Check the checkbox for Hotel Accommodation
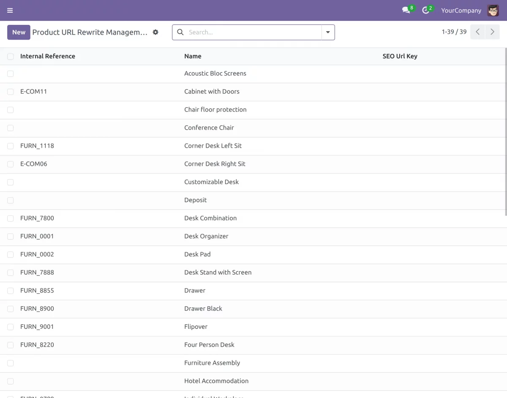The height and width of the screenshot is (398, 507). (x=10, y=381)
